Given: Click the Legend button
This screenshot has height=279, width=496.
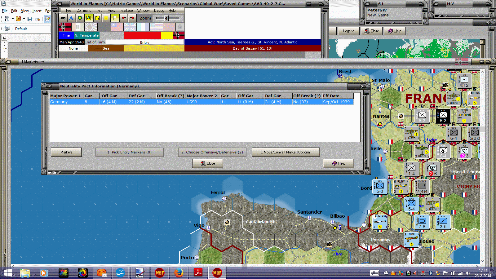Looking at the screenshot, I should 348,31.
